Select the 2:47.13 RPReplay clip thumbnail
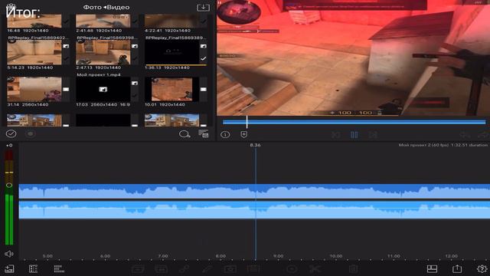Screen dimensions: 490x276 [x=103, y=52]
